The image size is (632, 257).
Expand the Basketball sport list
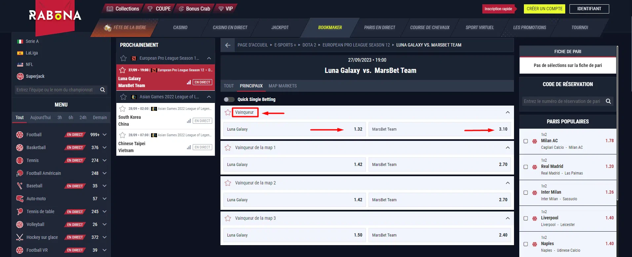(x=104, y=147)
